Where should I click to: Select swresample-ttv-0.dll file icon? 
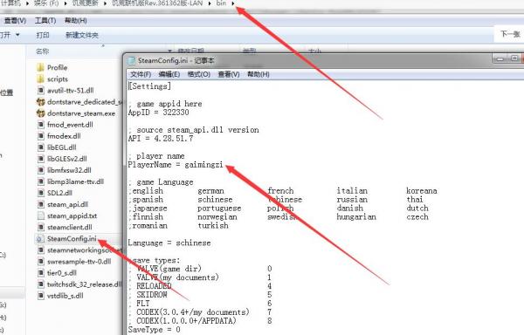[x=40, y=262]
